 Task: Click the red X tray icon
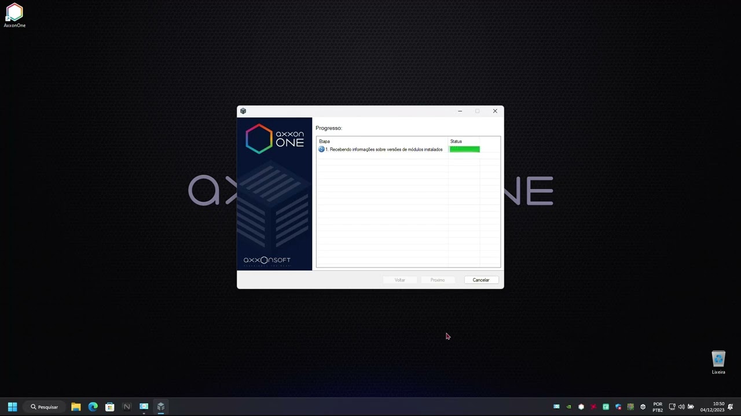pyautogui.click(x=593, y=407)
